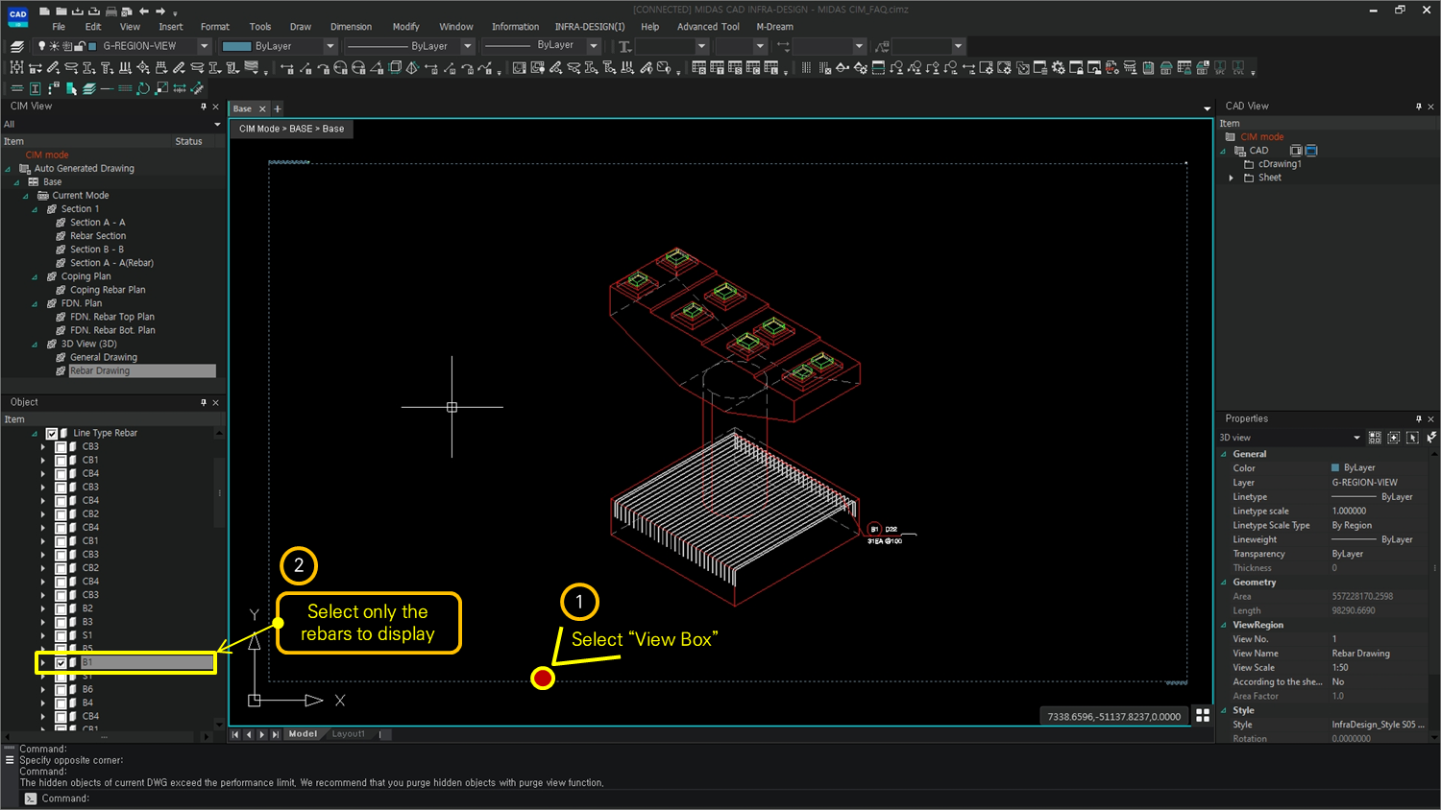Select the layer visibility bulb icon
Image resolution: width=1441 pixels, height=810 pixels.
coord(42,45)
